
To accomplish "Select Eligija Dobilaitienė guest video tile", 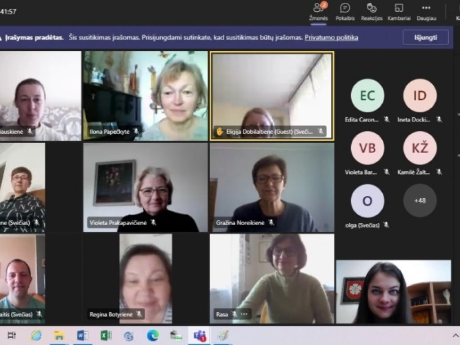I will tap(272, 96).
